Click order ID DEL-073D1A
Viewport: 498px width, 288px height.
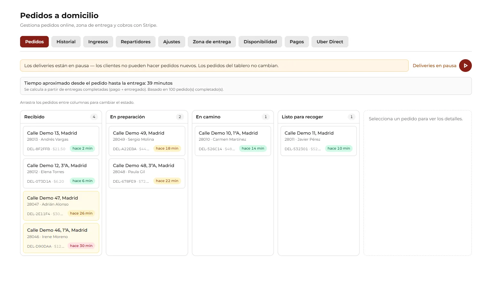[39, 181]
